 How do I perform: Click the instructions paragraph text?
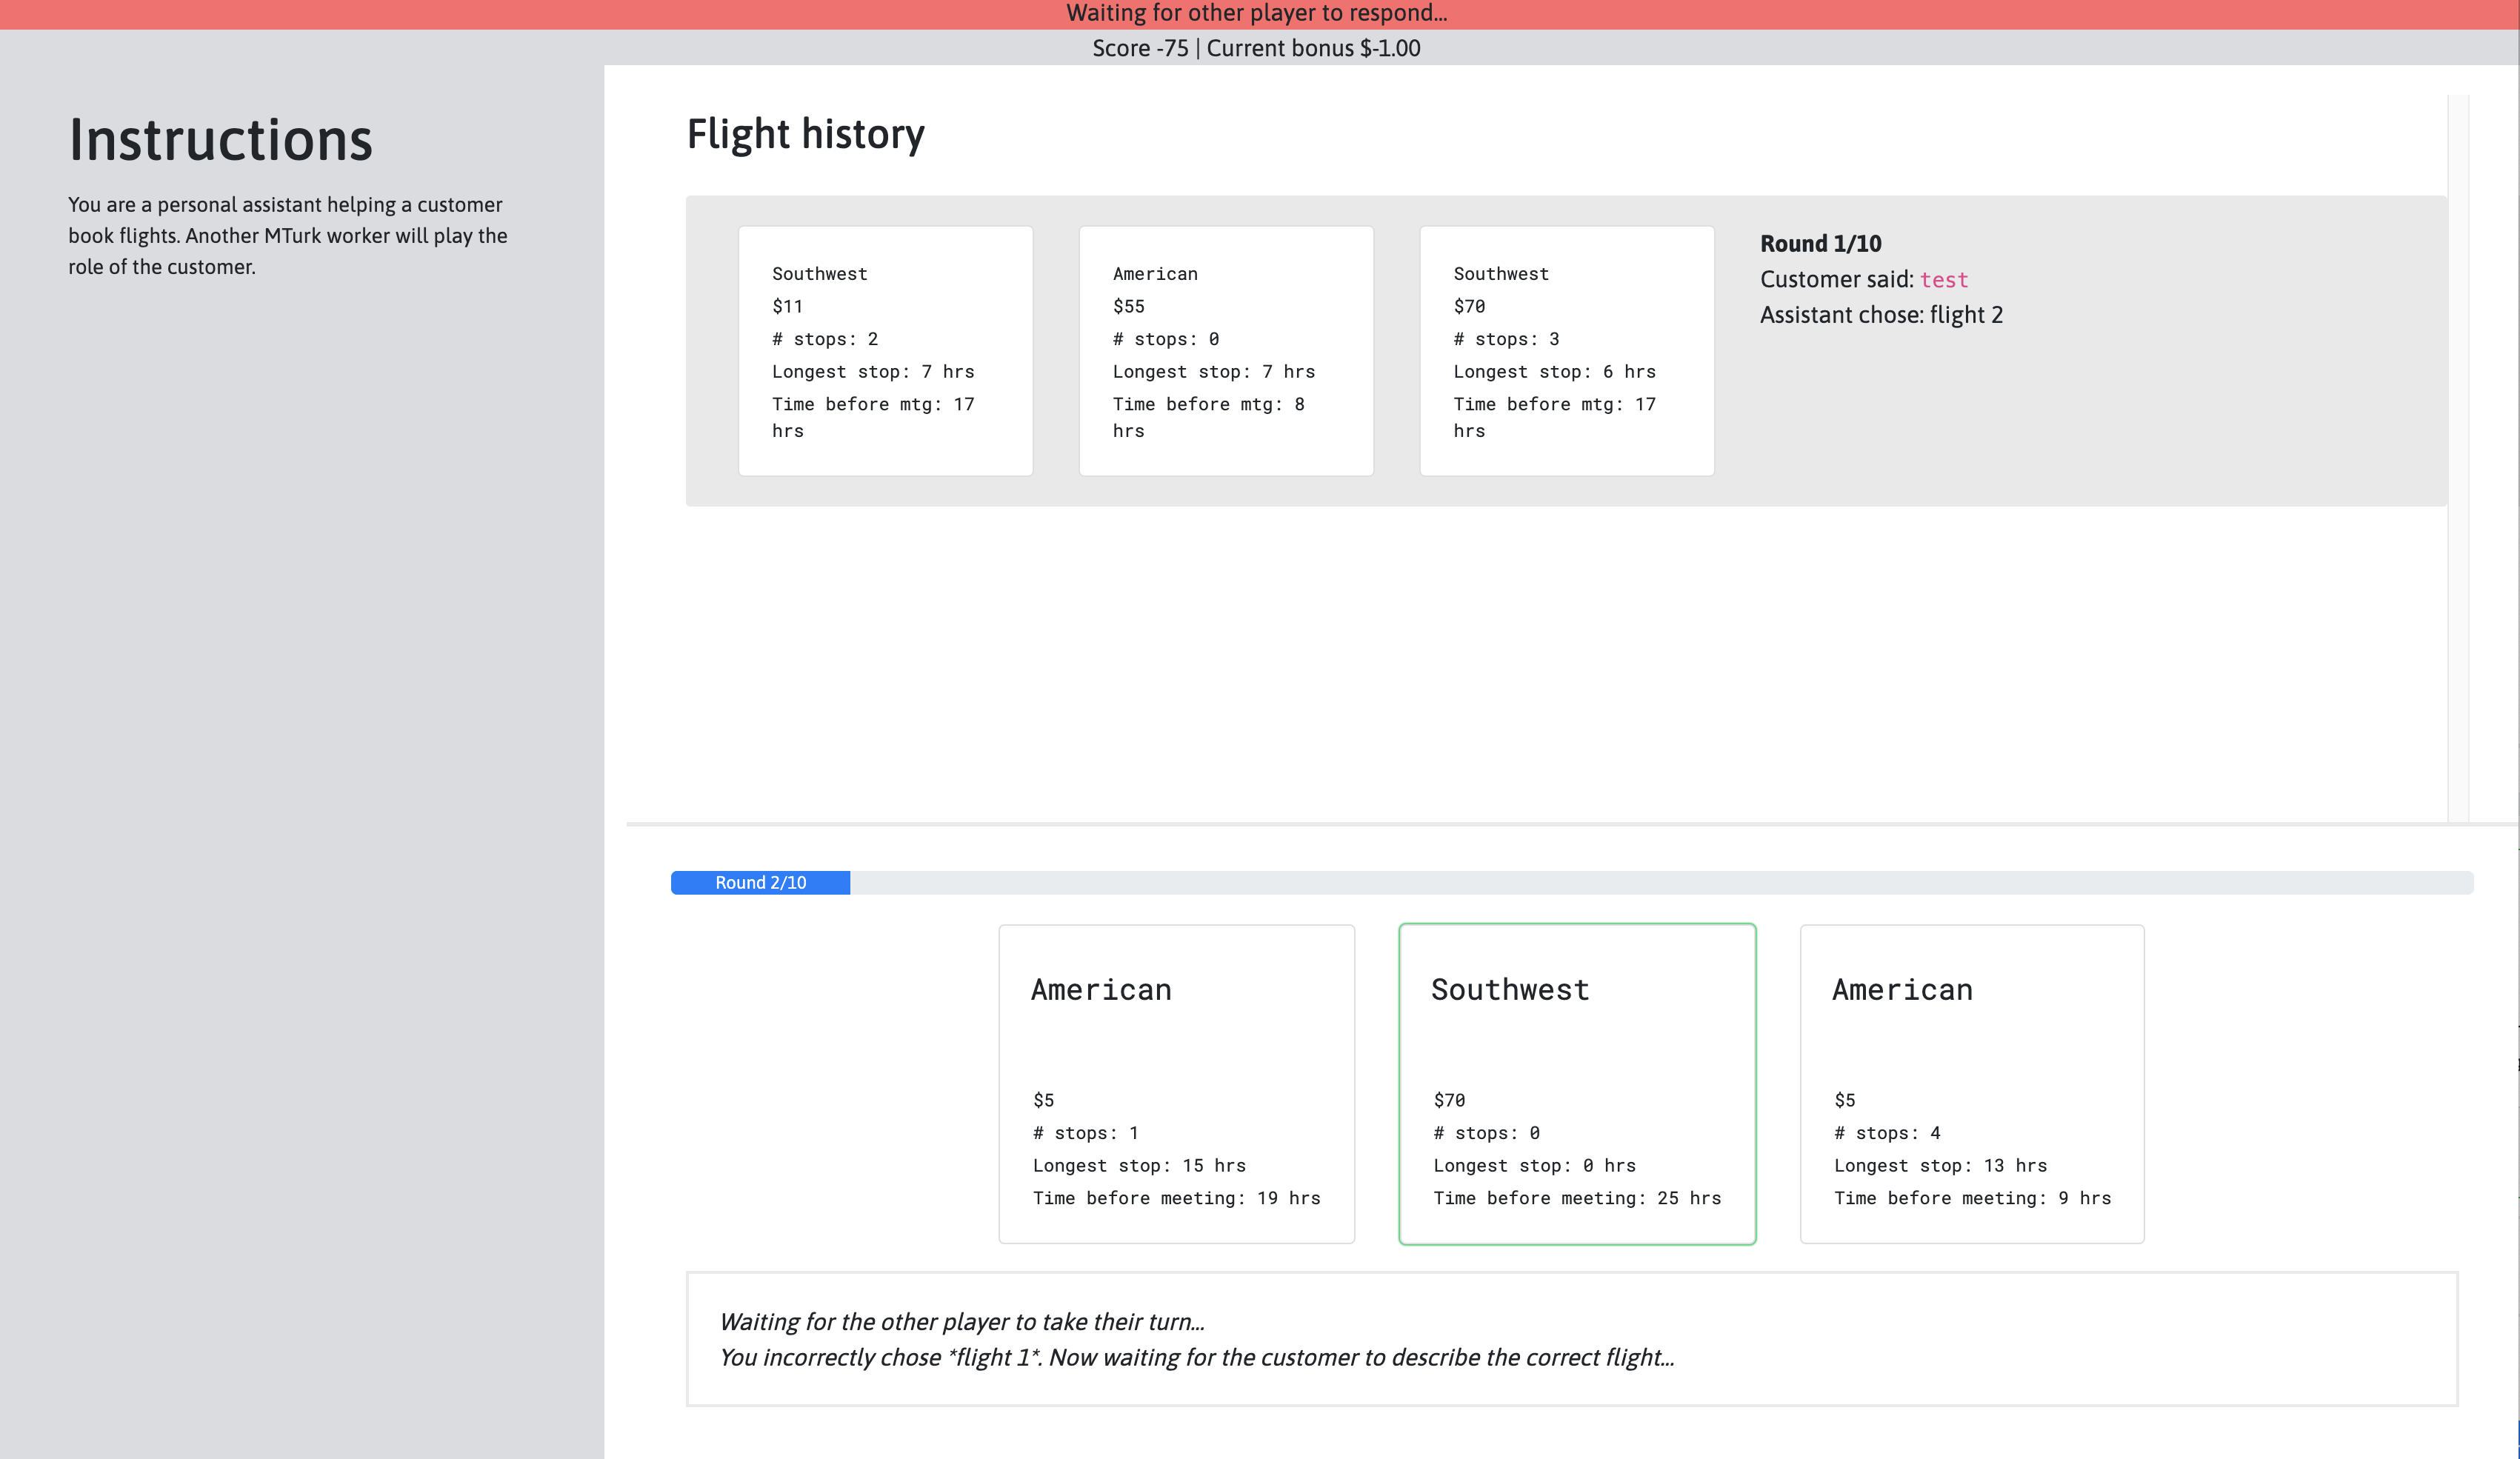pos(287,235)
